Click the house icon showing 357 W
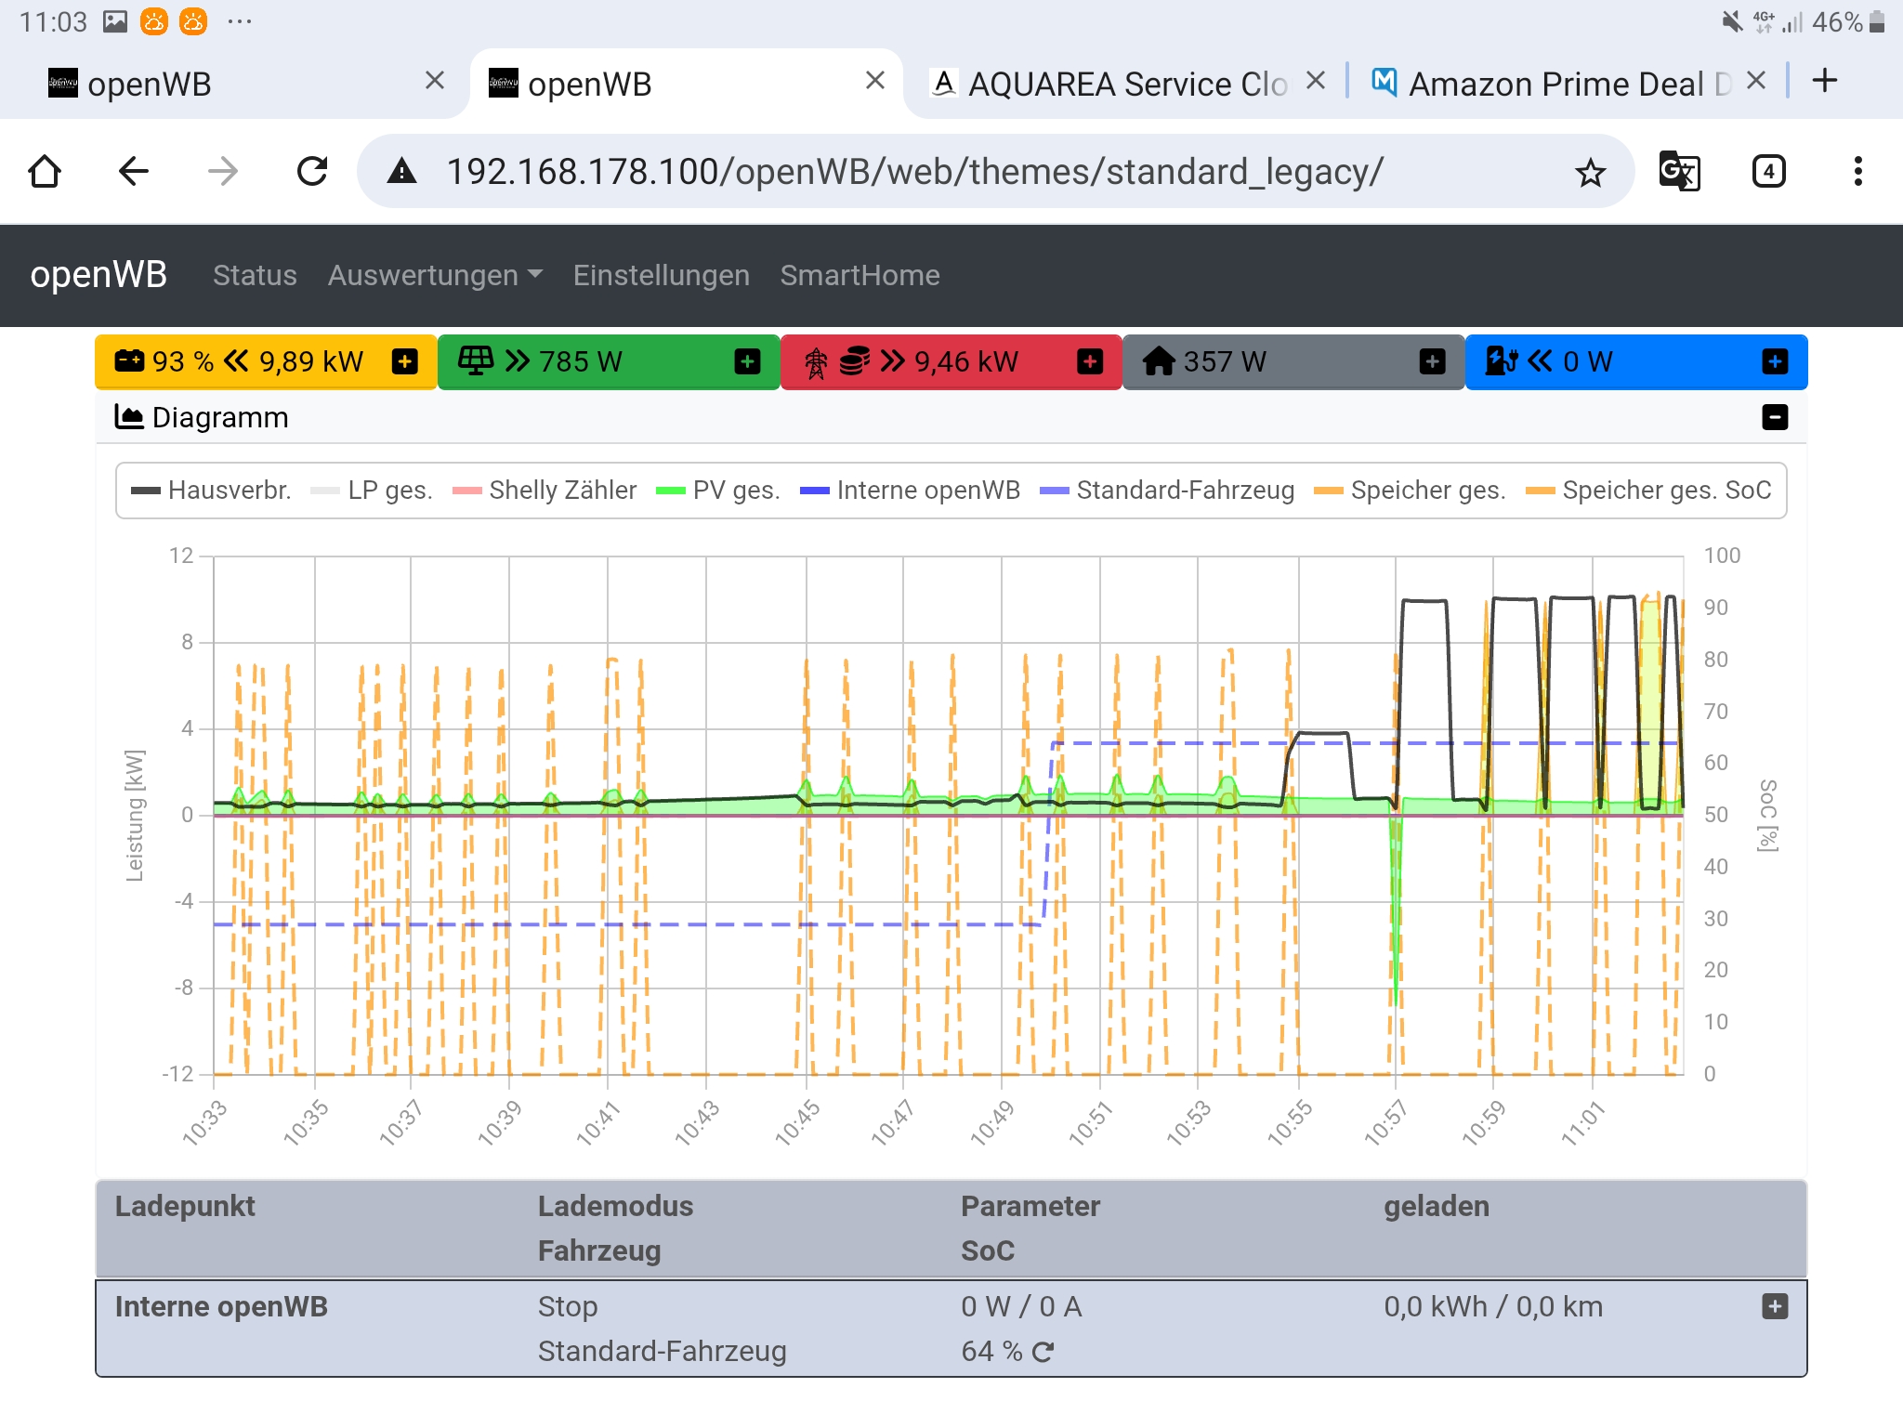Viewport: 1903px width, 1427px height. (1158, 361)
